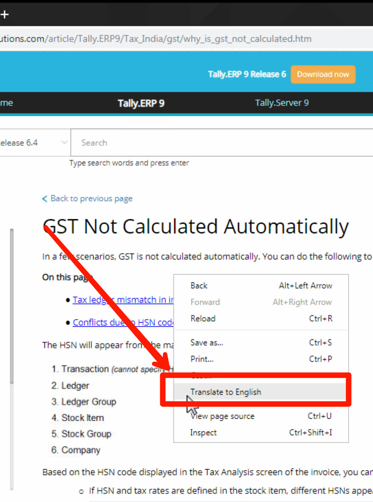Open Conflicts due to HSN code link
Viewport: 373px width, 502px height.
point(123,322)
